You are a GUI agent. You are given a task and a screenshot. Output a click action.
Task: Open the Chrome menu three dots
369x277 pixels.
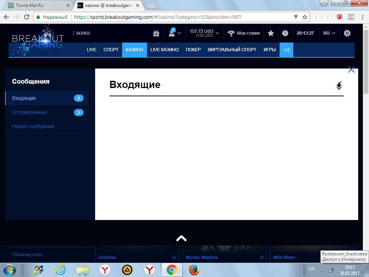click(x=363, y=17)
